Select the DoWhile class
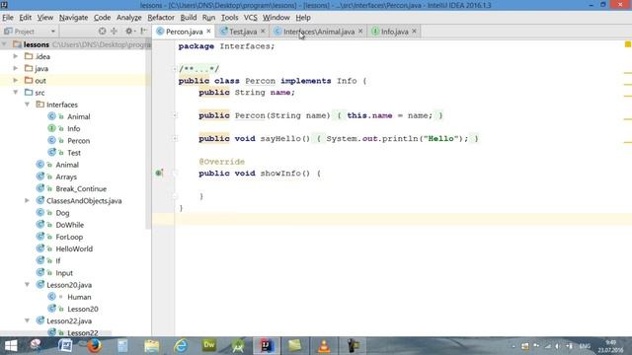The width and height of the screenshot is (632, 355). 70,225
